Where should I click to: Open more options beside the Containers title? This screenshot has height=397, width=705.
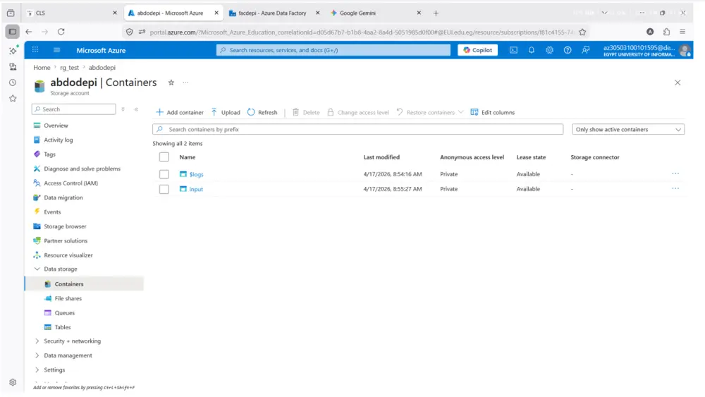185,83
